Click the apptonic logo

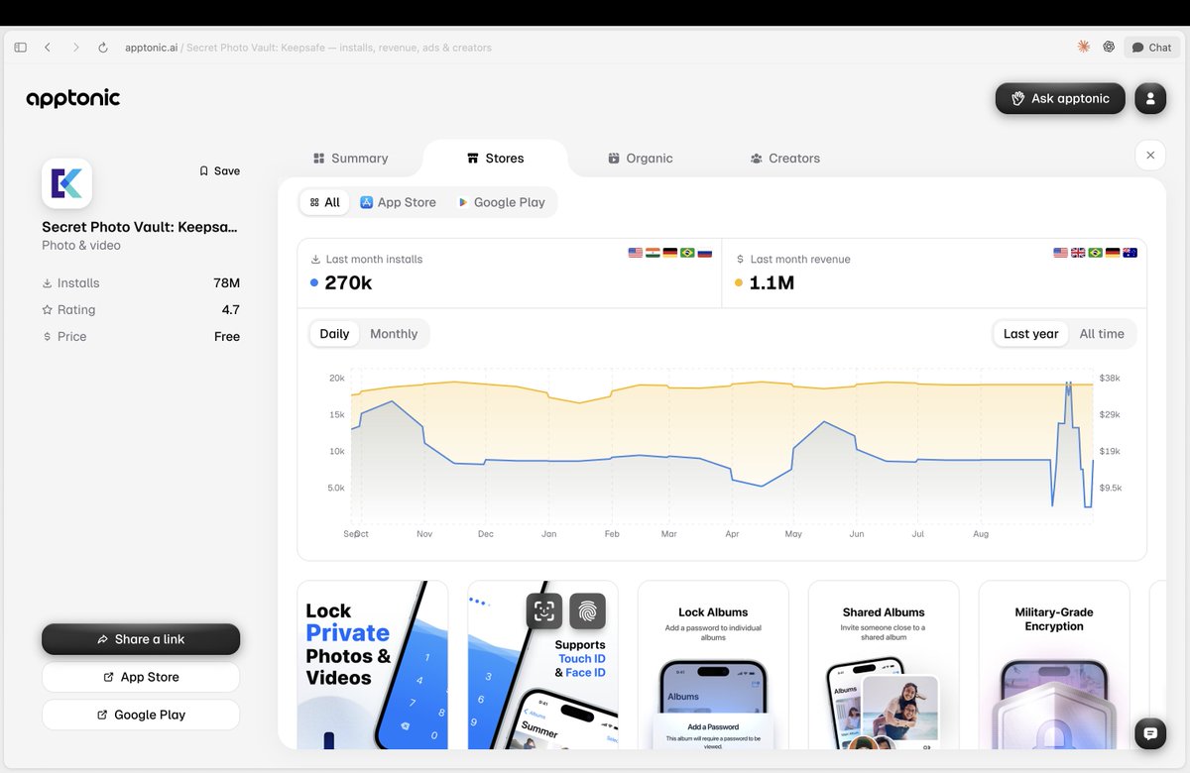click(73, 98)
